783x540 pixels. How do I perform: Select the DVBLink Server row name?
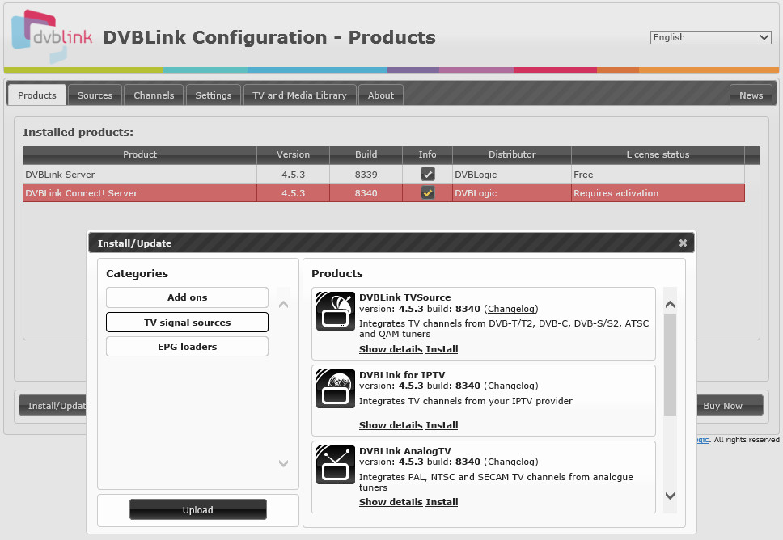tap(60, 175)
